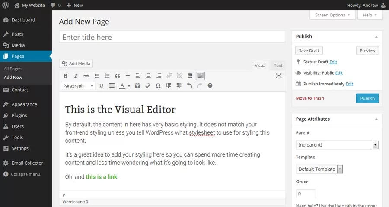Screen dimensions: 389x207
Task: Open the Posts menu
Action: 26,34
